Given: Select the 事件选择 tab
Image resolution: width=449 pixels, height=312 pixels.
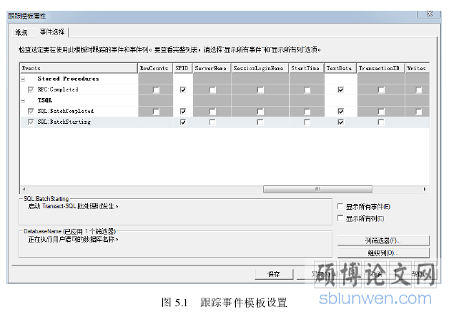Looking at the screenshot, I should (52, 31).
